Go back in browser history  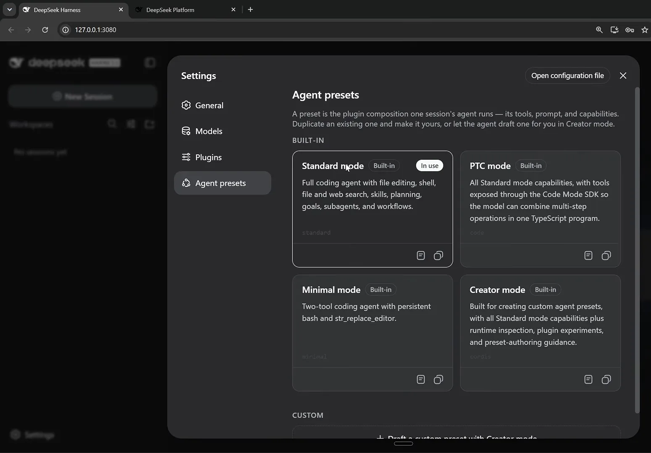(x=11, y=30)
